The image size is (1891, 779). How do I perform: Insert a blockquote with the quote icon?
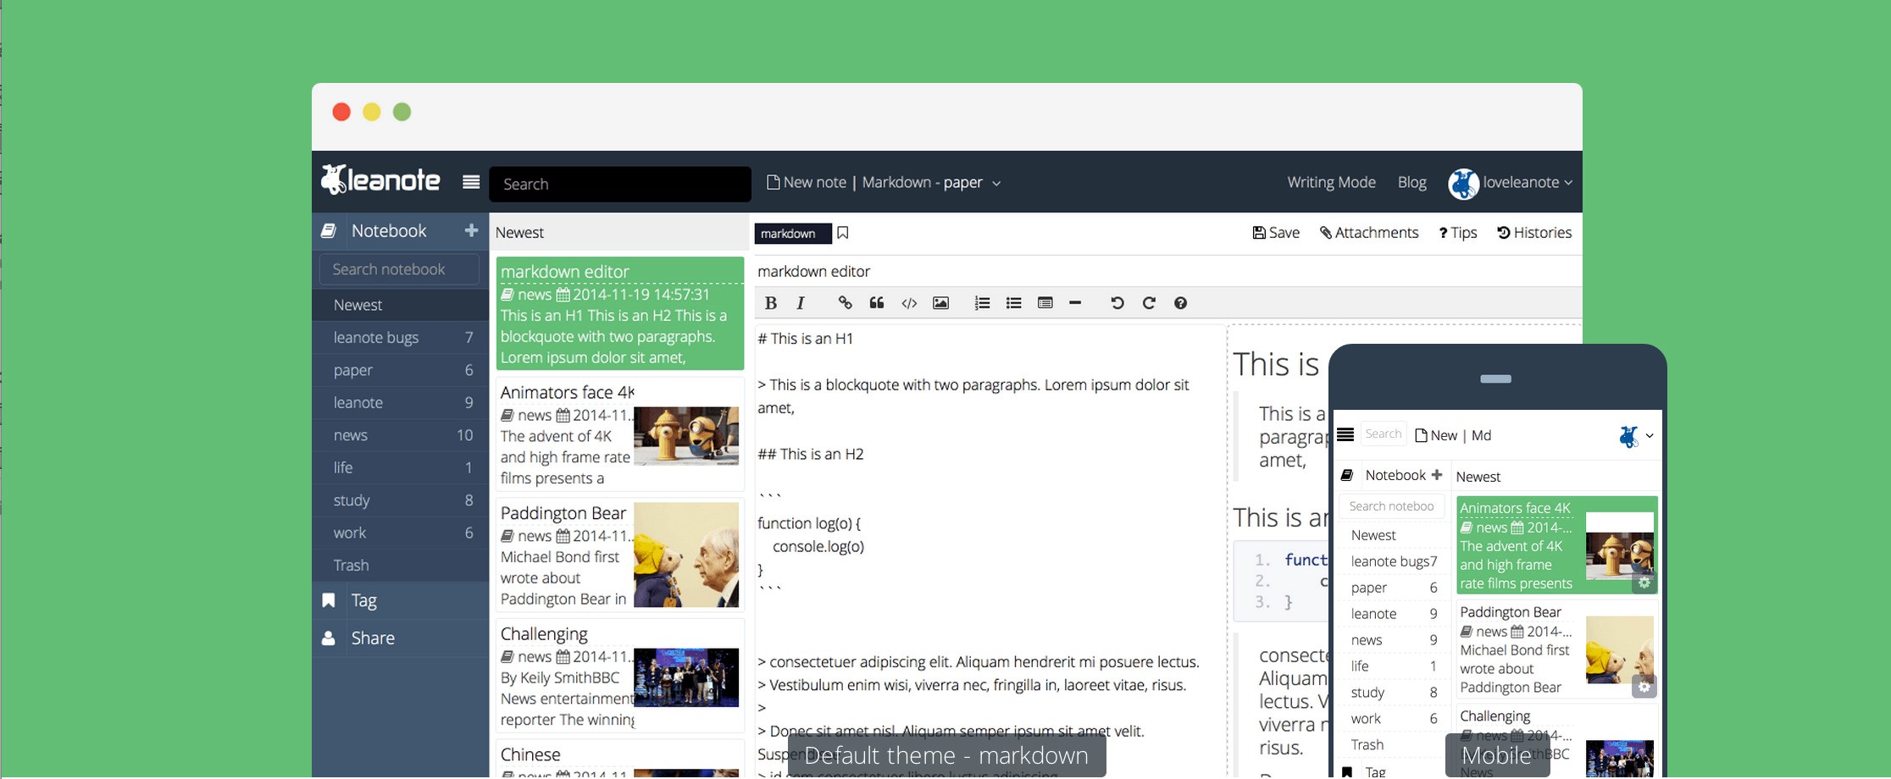click(877, 303)
